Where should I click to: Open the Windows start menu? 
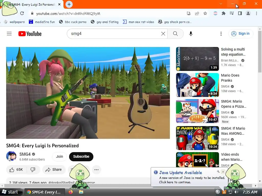tap(11, 192)
